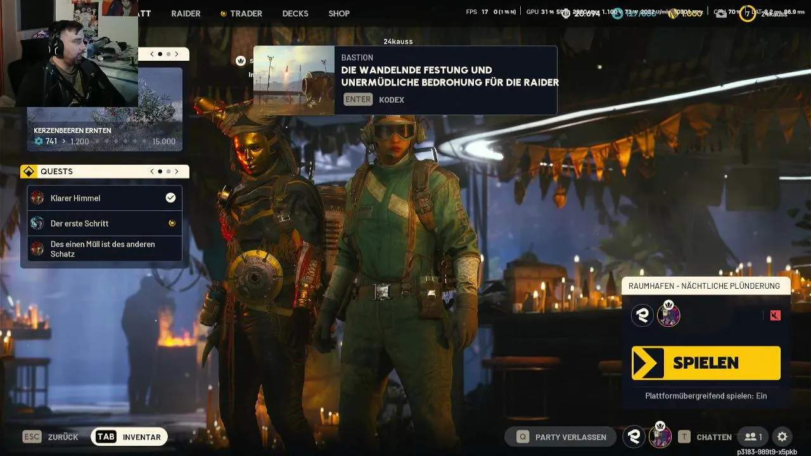Viewport: 811px width, 456px height.
Task: Click the yellow tracking marker on Der erste Schritt
Action: pos(171,223)
